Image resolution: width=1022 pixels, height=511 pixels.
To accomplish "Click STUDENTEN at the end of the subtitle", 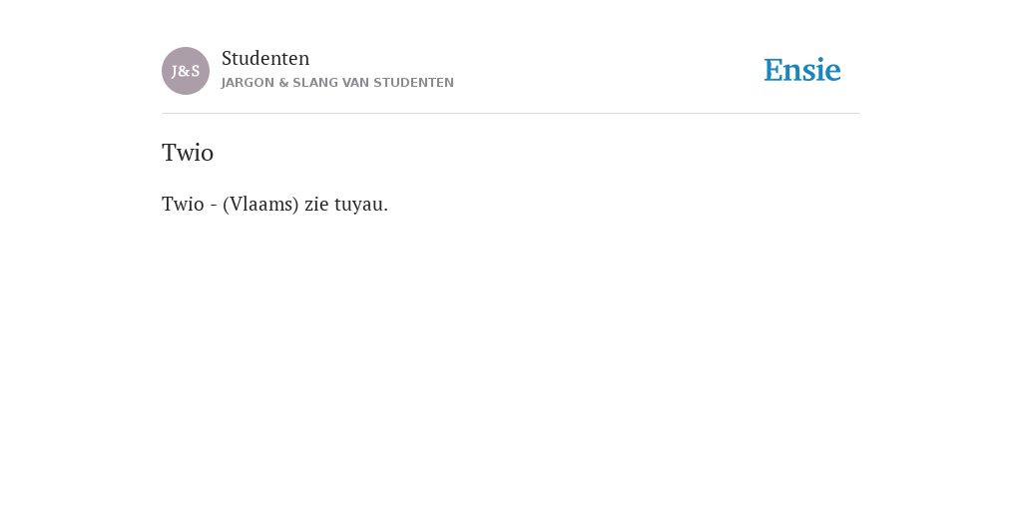I will [x=414, y=83].
